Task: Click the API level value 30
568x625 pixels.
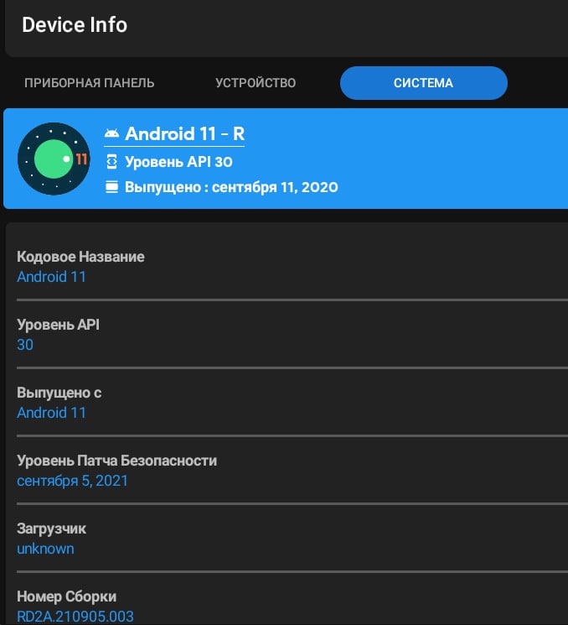Action: coord(25,345)
